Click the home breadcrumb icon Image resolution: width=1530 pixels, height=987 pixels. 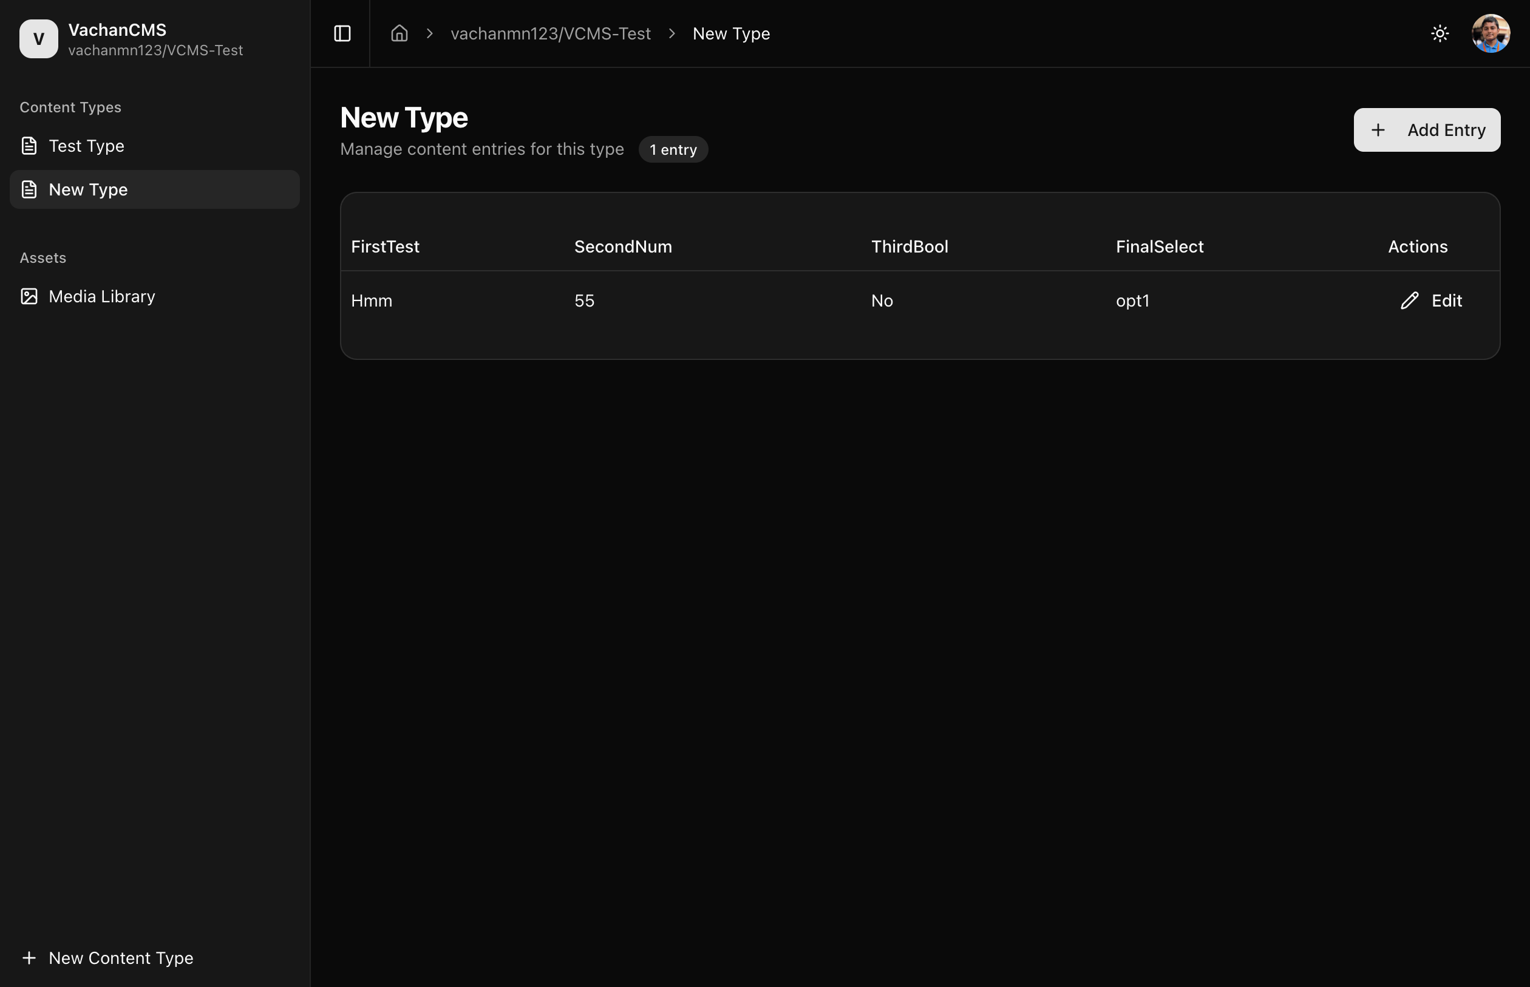pyautogui.click(x=399, y=33)
